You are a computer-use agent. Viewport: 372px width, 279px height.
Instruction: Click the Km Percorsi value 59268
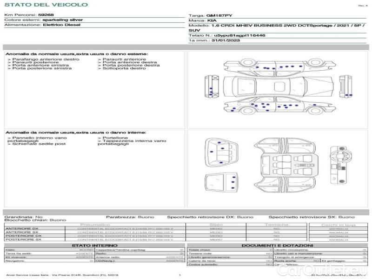(x=46, y=15)
